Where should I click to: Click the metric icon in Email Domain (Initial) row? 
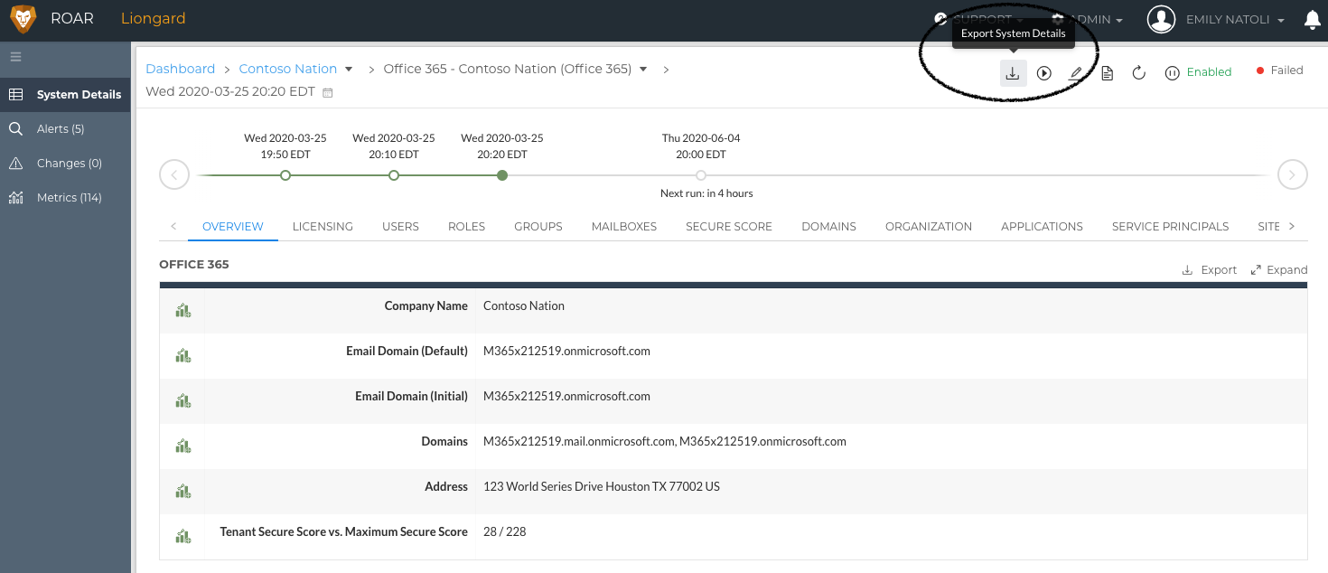click(182, 401)
